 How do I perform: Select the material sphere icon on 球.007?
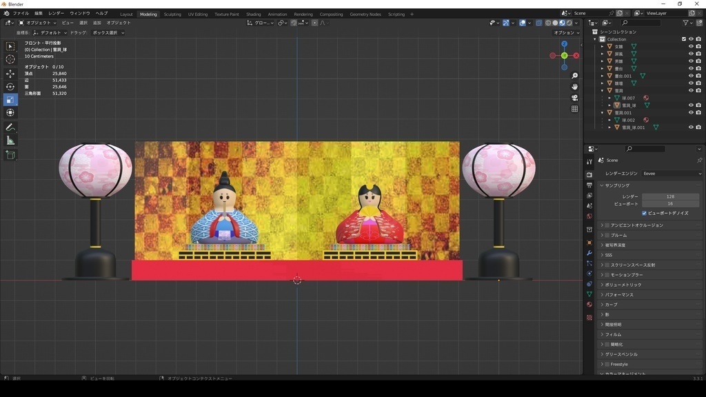pyautogui.click(x=646, y=98)
